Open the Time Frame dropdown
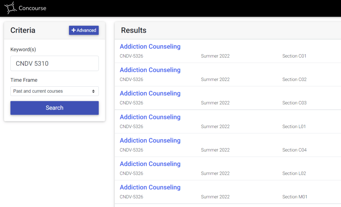 [55, 91]
